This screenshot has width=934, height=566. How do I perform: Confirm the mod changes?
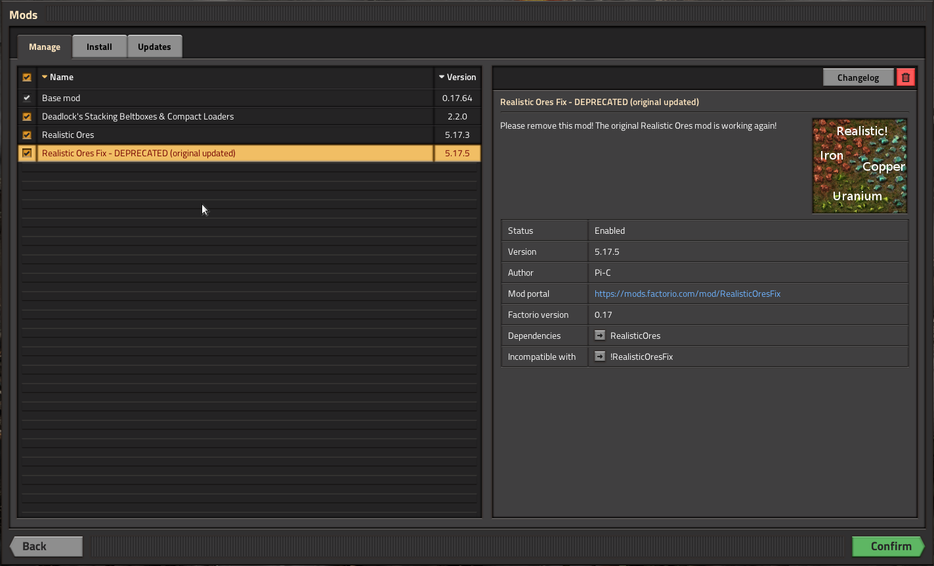[888, 546]
